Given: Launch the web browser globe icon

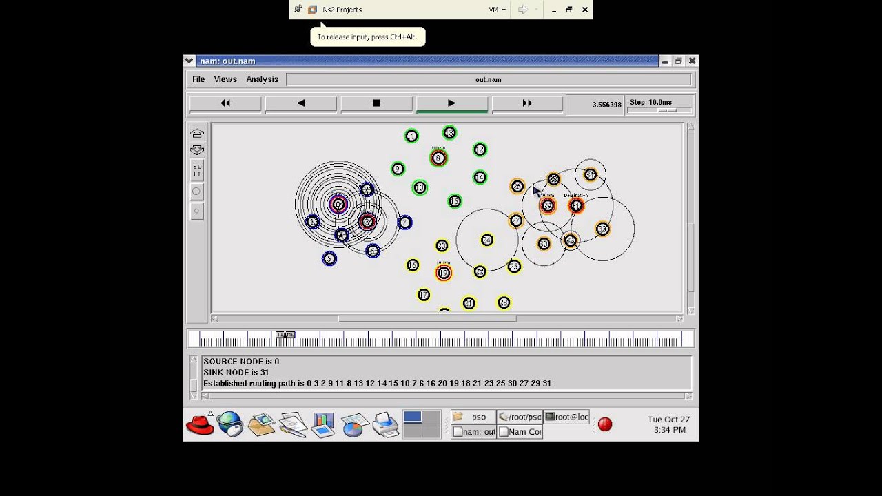Looking at the screenshot, I should coord(230,424).
